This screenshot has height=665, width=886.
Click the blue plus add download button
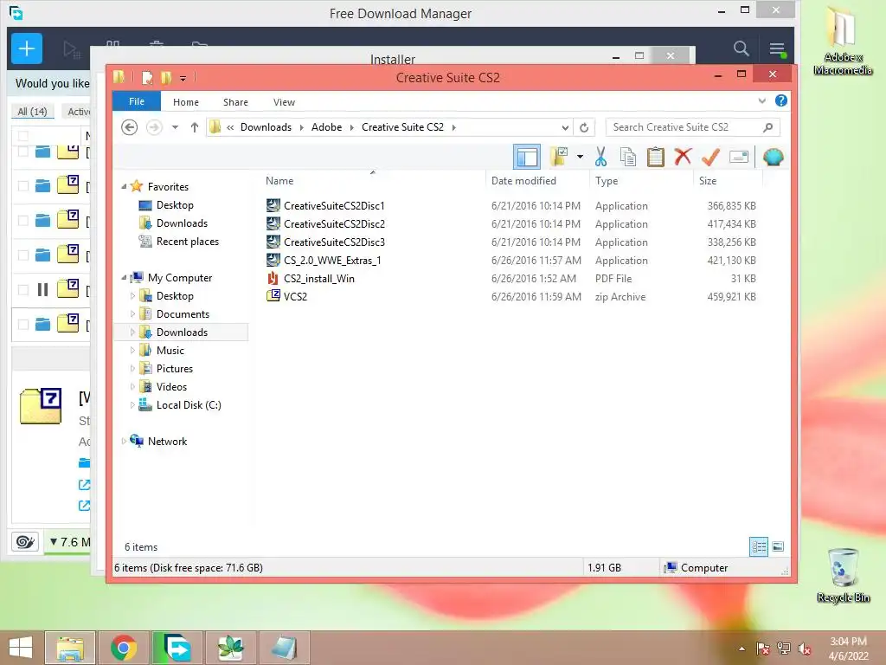coord(27,48)
